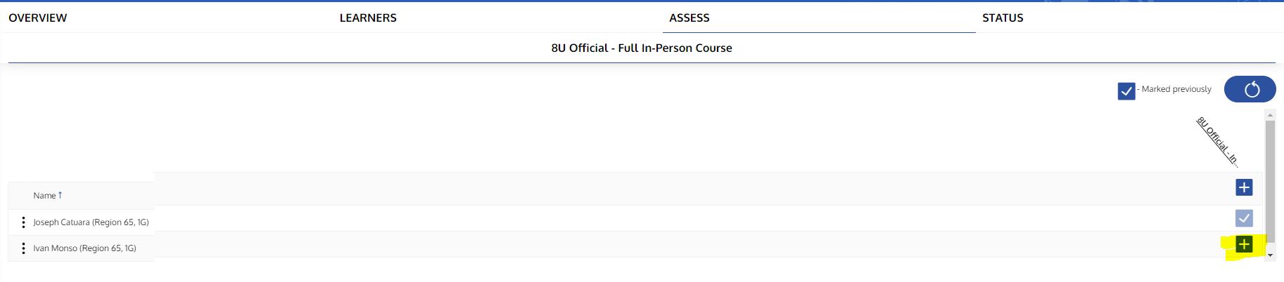This screenshot has width=1284, height=282.
Task: Switch to the OVERVIEW tab
Action: [38, 18]
